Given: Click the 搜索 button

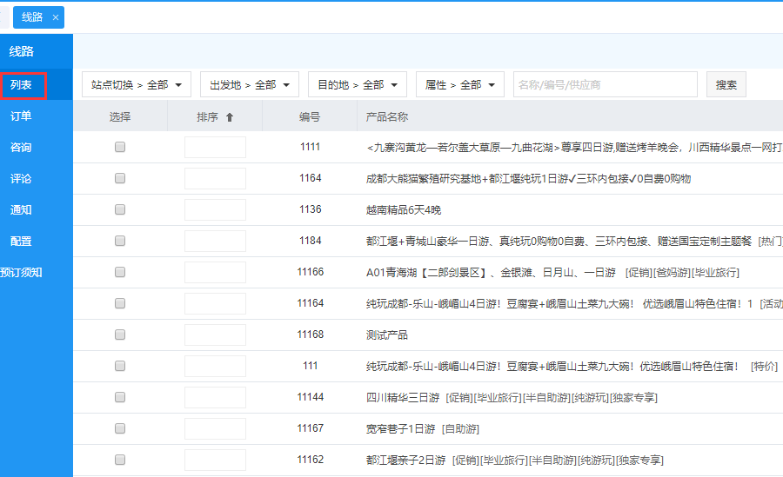Looking at the screenshot, I should pyautogui.click(x=726, y=85).
